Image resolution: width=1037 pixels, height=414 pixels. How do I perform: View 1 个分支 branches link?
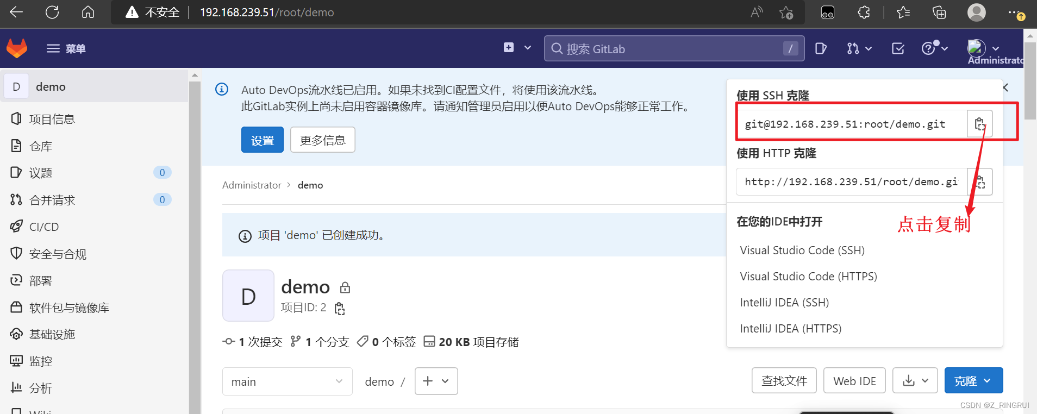(320, 342)
